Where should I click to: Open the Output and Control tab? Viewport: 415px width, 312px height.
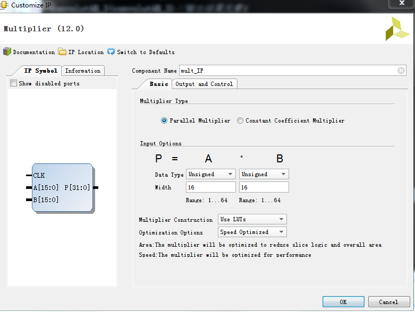click(x=204, y=84)
